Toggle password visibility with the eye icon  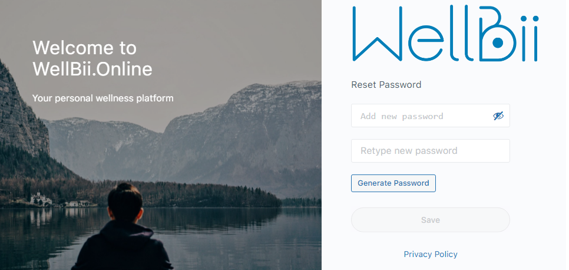coord(498,116)
